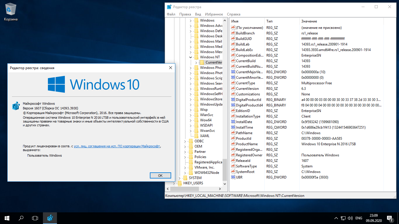Expand the HKEY_USERS hive arrow
Screen dimensions: 399x224
pos(174,183)
